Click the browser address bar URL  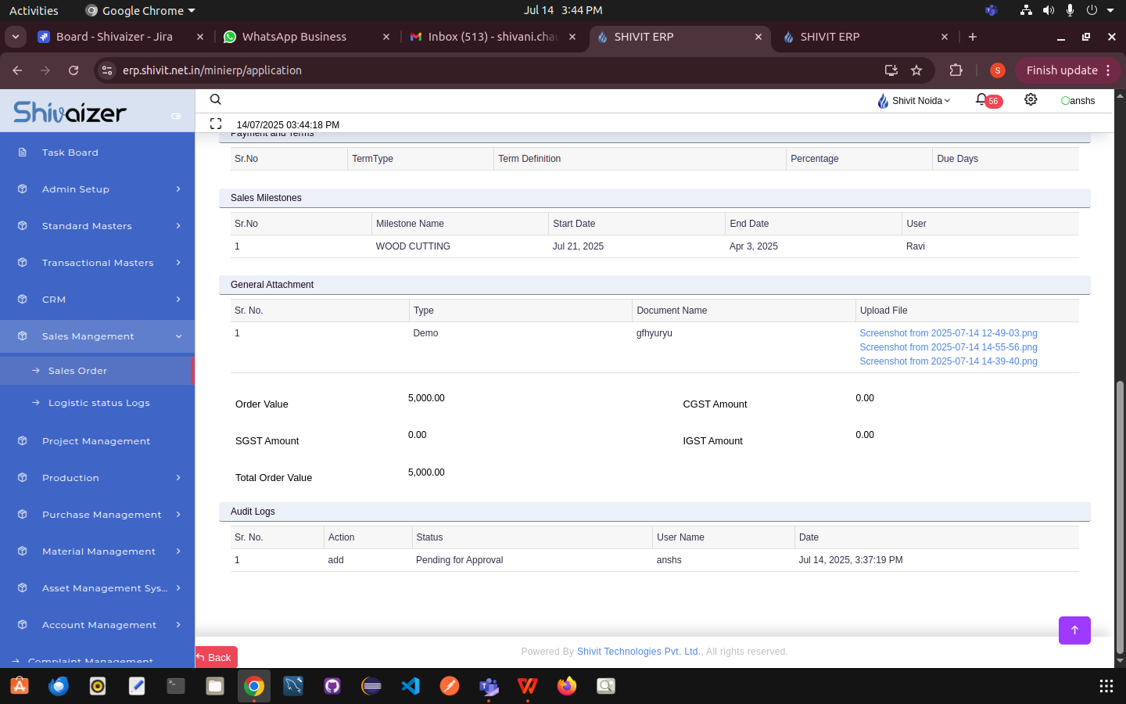[212, 70]
